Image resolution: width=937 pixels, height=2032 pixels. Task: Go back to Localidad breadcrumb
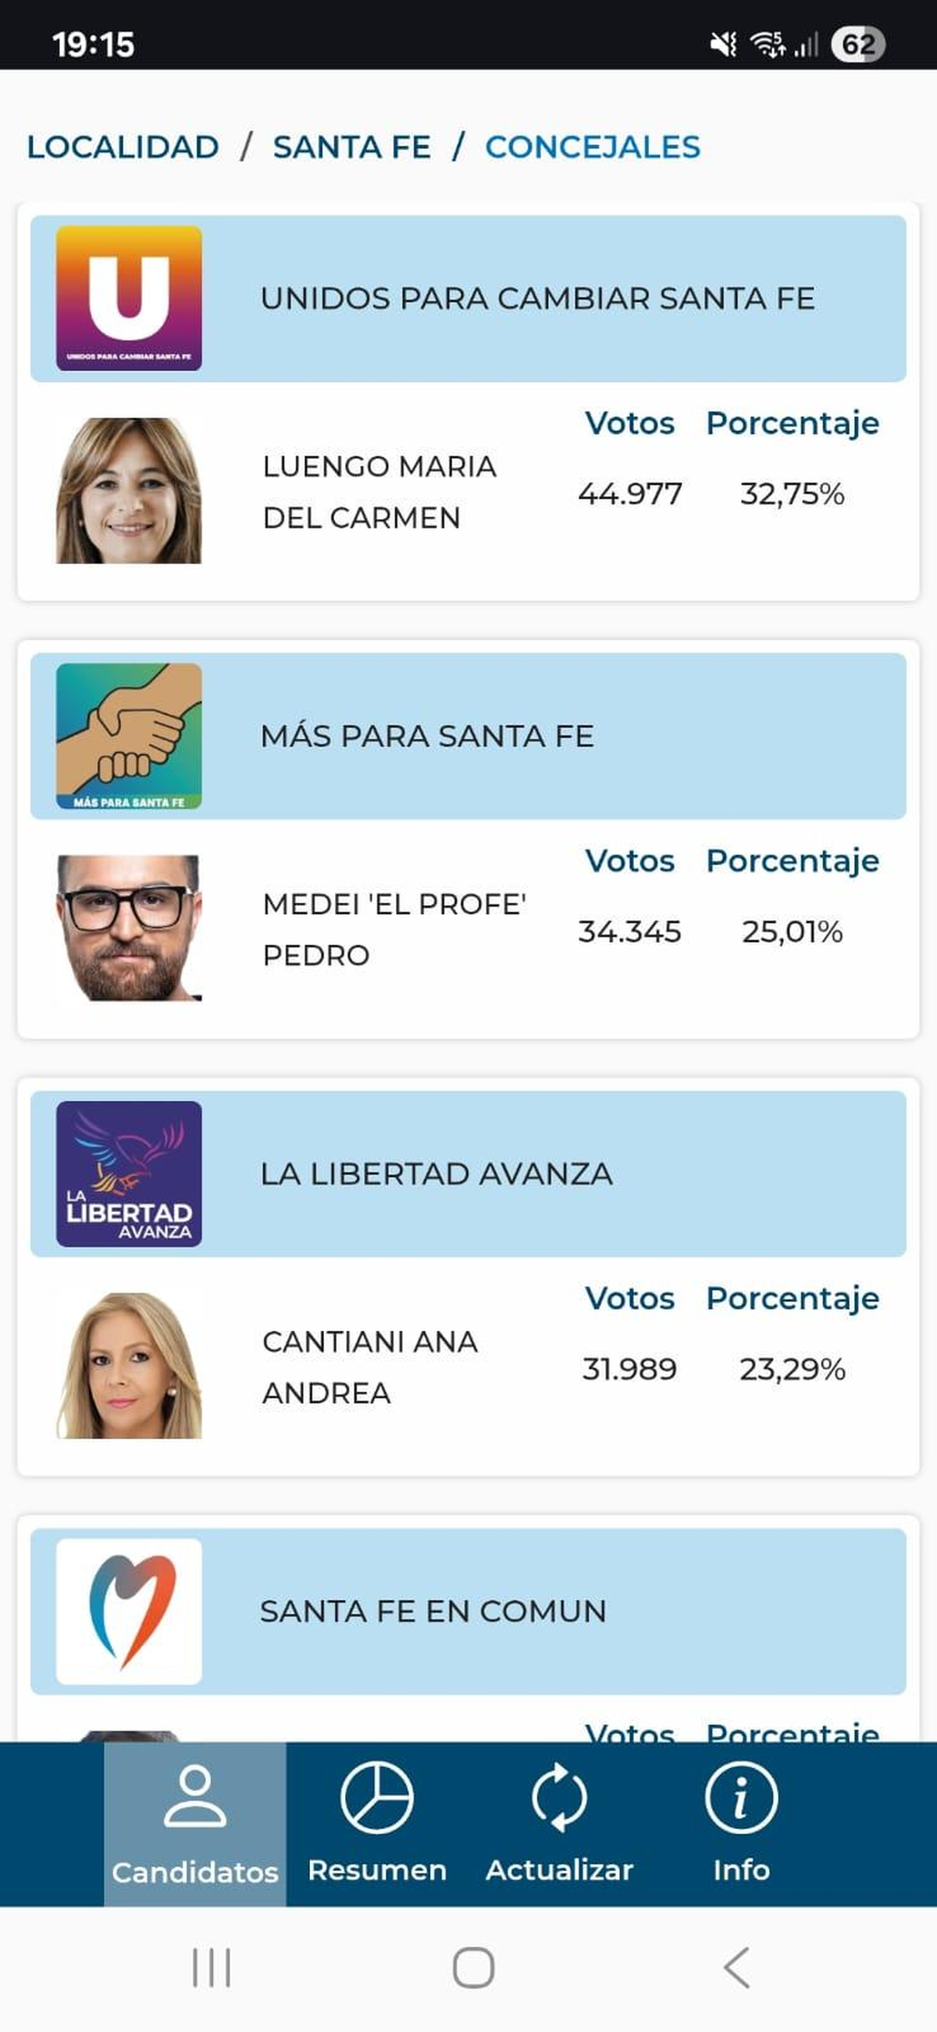point(123,148)
